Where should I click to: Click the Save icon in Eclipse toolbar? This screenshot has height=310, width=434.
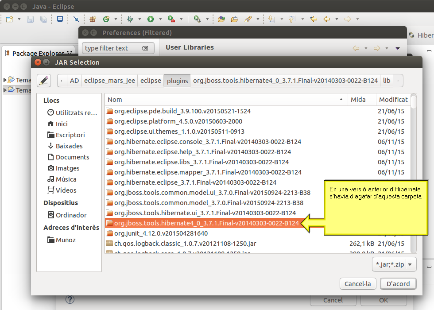click(x=30, y=19)
